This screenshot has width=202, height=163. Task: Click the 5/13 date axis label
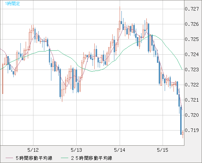76,150
